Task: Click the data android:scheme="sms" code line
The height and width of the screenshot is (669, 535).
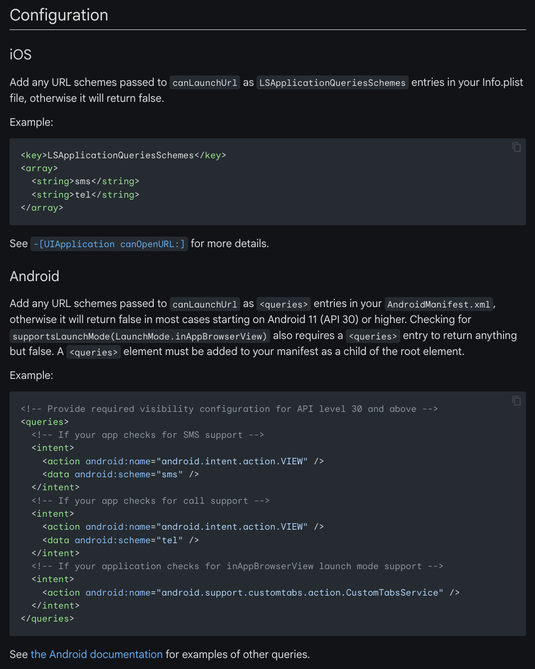Action: (121, 474)
